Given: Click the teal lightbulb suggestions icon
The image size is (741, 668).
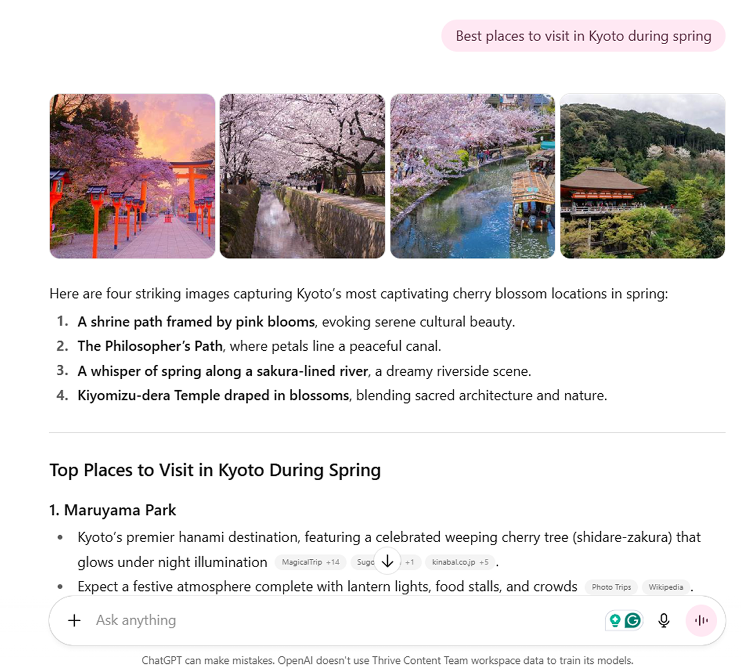Looking at the screenshot, I should 616,620.
